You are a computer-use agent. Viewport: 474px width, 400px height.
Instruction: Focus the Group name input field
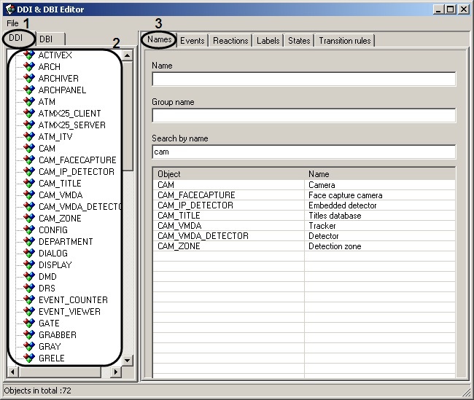[x=303, y=115]
